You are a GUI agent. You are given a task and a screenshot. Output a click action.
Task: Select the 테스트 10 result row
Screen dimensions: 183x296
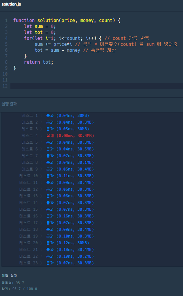(56, 176)
